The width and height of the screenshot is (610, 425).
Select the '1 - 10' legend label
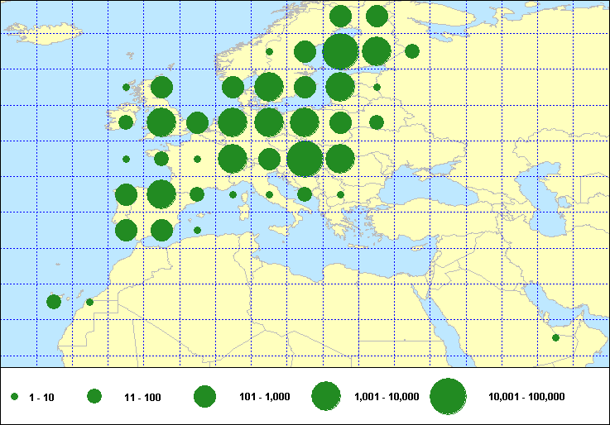tap(41, 398)
